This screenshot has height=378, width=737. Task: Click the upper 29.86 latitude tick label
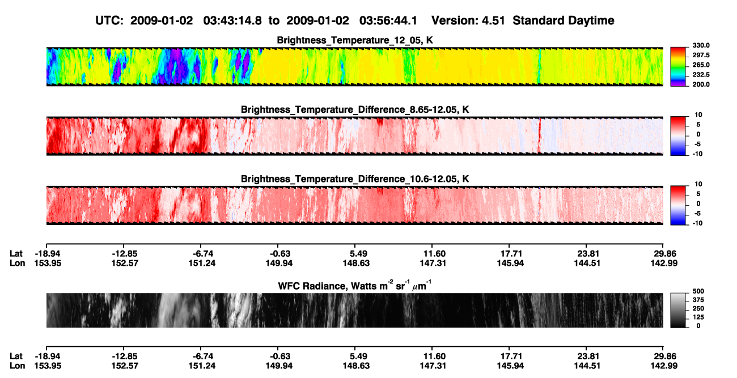pos(663,254)
